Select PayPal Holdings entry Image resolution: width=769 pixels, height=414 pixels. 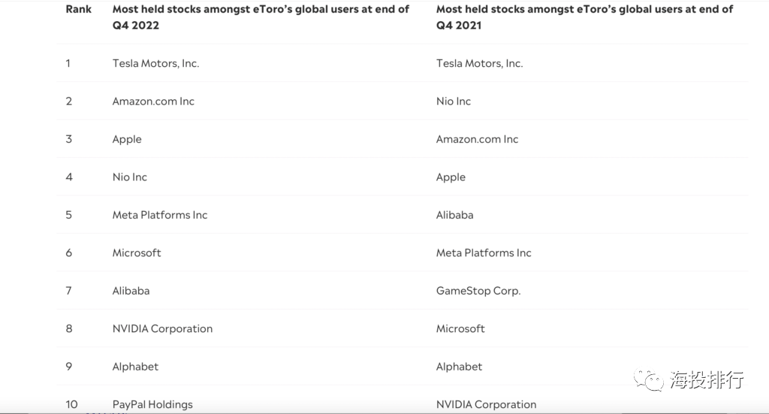152,404
